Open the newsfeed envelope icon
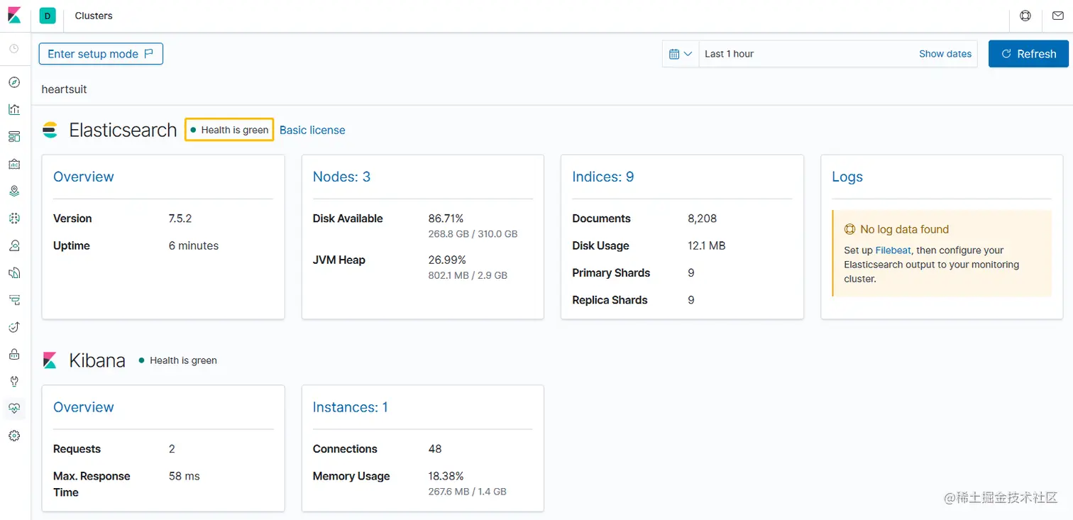The width and height of the screenshot is (1073, 520). click(x=1057, y=15)
